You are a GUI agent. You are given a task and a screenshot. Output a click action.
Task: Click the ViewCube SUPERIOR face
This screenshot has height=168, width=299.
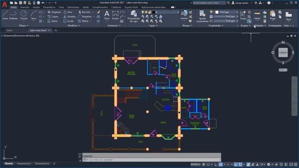tap(283, 52)
